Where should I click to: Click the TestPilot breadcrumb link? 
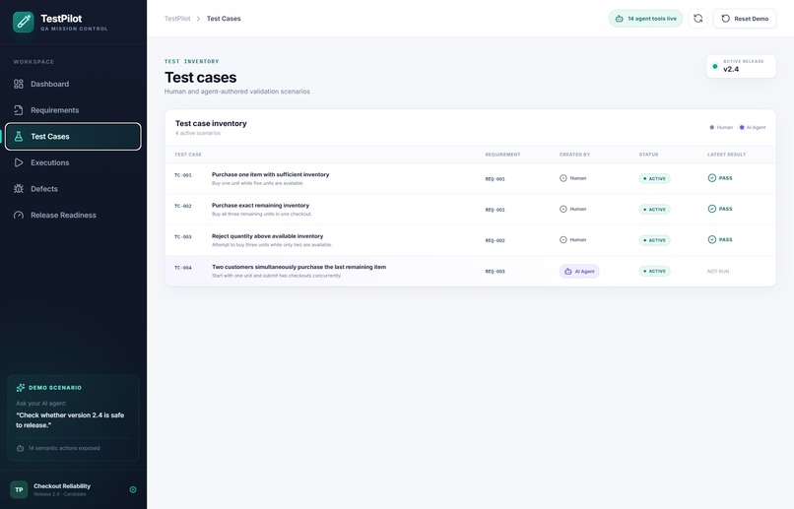coord(177,19)
